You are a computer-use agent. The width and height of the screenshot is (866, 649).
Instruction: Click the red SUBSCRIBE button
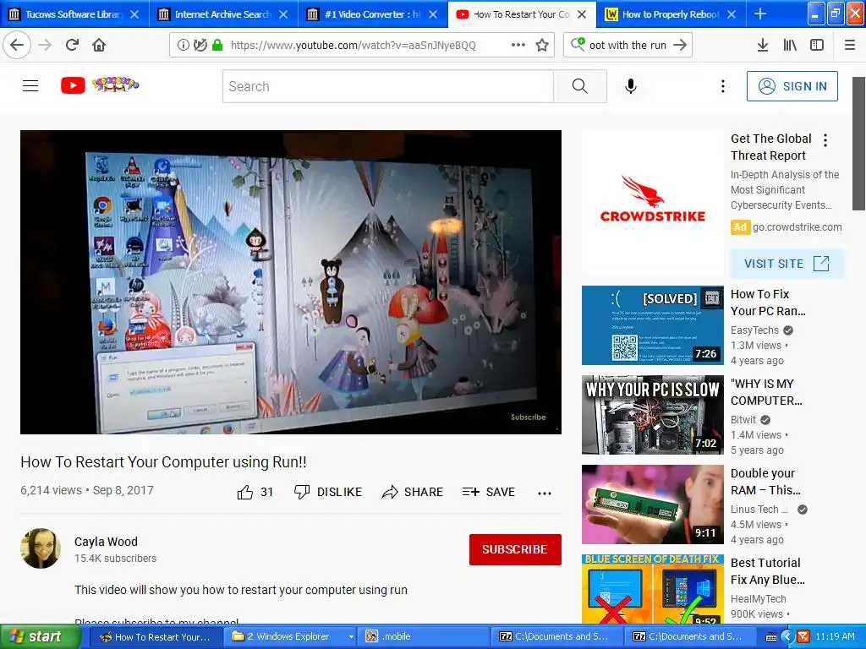[x=515, y=549]
